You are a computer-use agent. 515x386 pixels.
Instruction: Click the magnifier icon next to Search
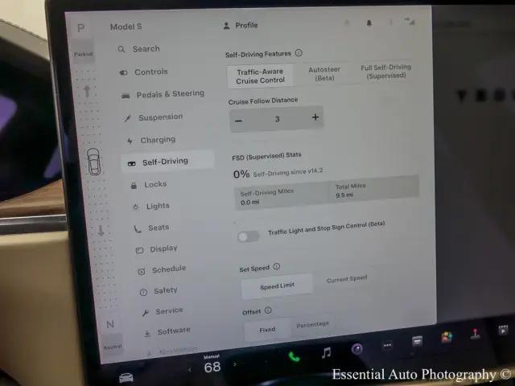[122, 49]
